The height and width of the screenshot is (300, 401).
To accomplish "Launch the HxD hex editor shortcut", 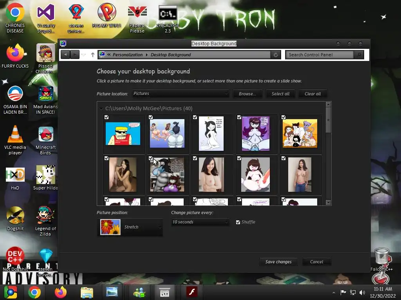I will (15, 178).
